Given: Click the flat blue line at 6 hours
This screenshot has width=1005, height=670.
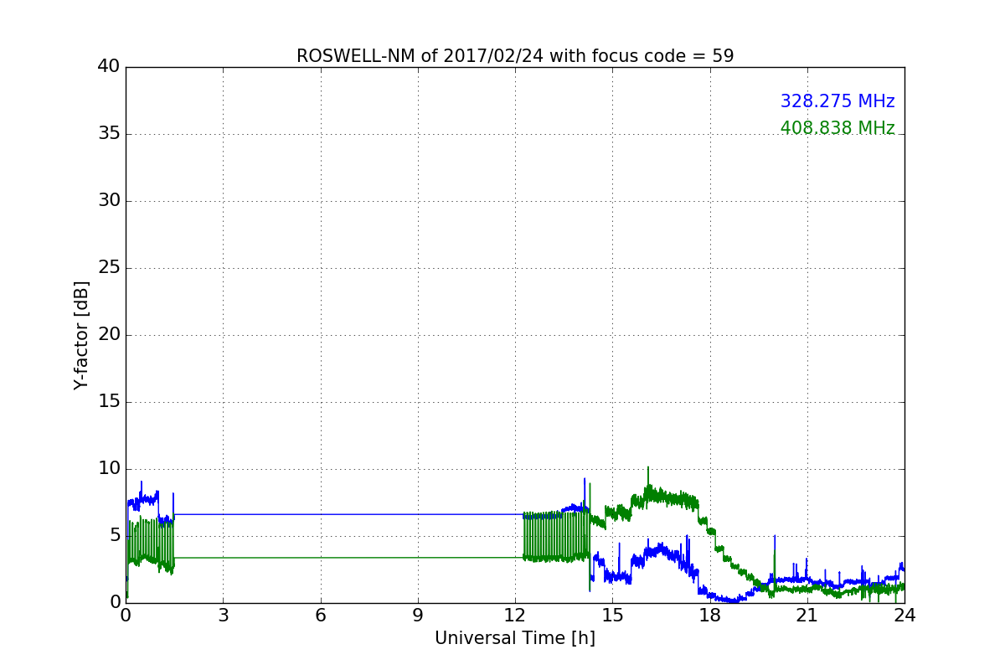Looking at the screenshot, I should [x=320, y=514].
